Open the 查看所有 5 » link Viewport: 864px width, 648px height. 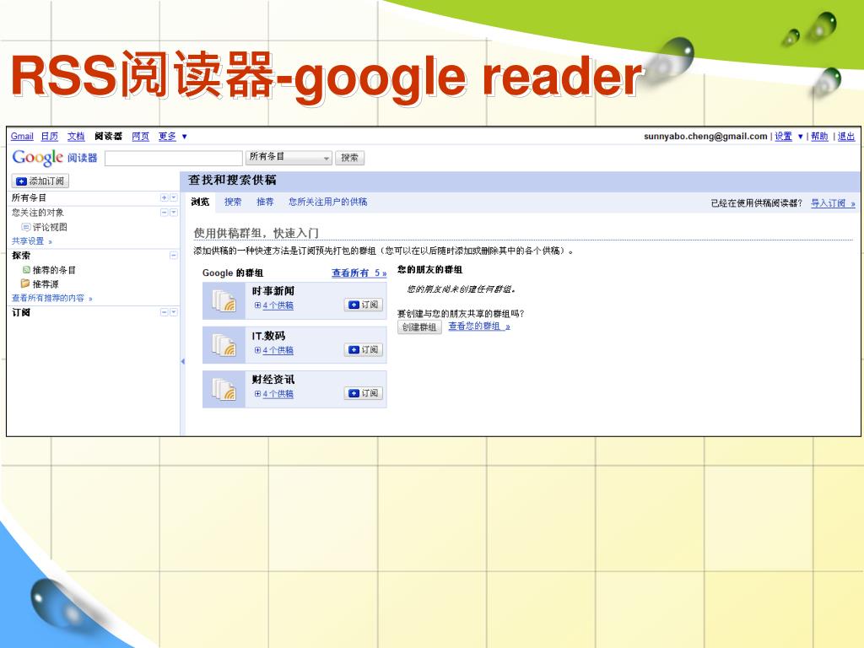(359, 273)
